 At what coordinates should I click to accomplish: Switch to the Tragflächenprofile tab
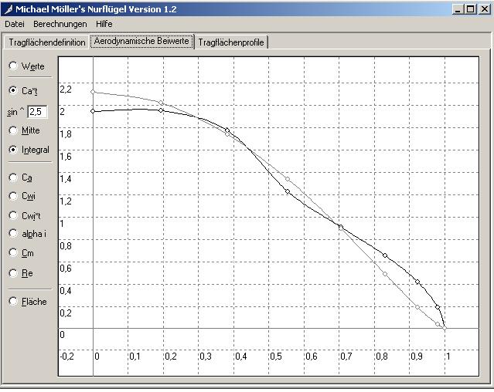point(231,42)
